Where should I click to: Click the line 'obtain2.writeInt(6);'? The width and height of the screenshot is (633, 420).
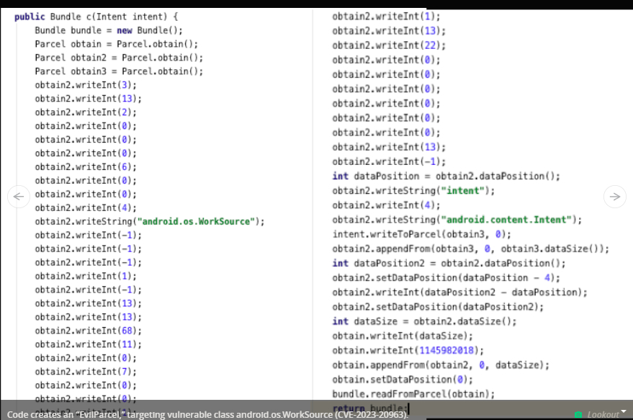(x=86, y=167)
